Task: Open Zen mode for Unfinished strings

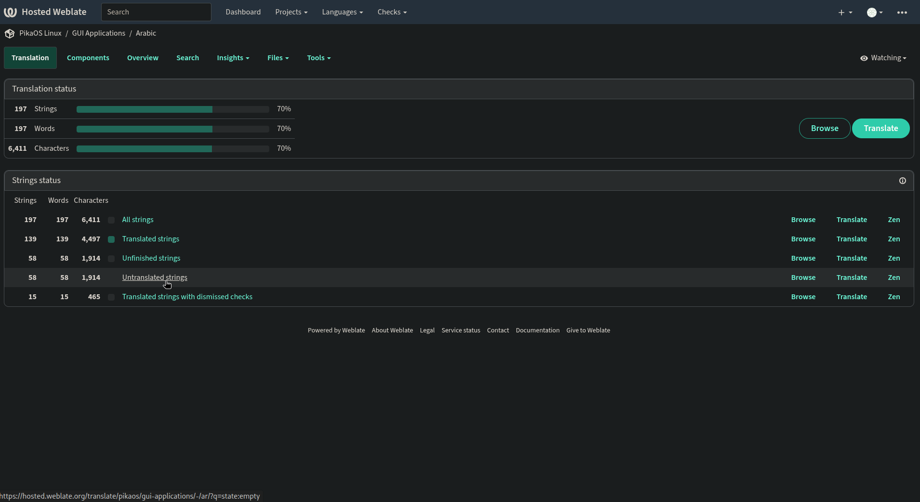Action: 894,258
